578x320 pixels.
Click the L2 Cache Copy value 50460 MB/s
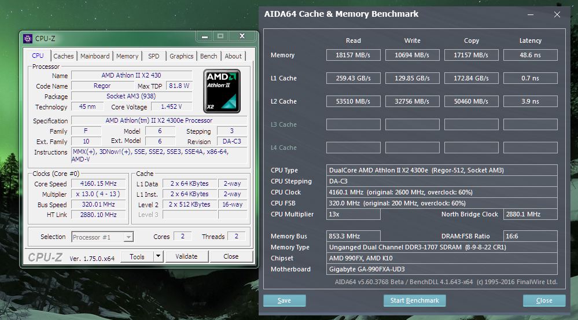tap(471, 101)
